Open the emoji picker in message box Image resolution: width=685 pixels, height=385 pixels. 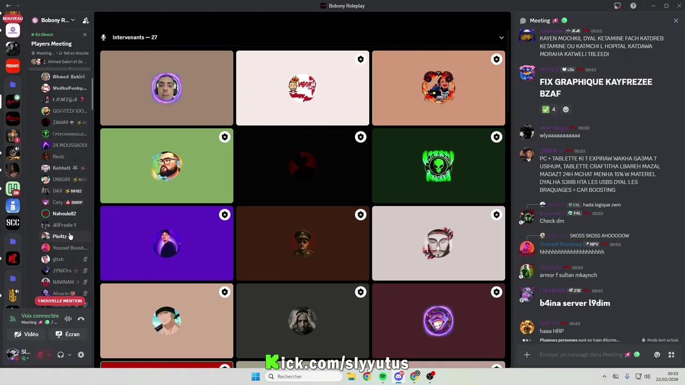click(x=657, y=355)
